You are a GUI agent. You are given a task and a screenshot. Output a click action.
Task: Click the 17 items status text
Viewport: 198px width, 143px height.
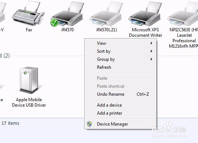point(10,123)
